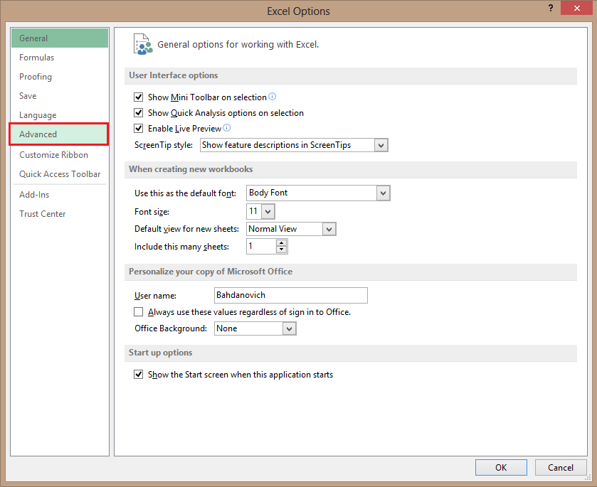Click the User name text field
Image resolution: width=597 pixels, height=487 pixels.
click(x=290, y=295)
